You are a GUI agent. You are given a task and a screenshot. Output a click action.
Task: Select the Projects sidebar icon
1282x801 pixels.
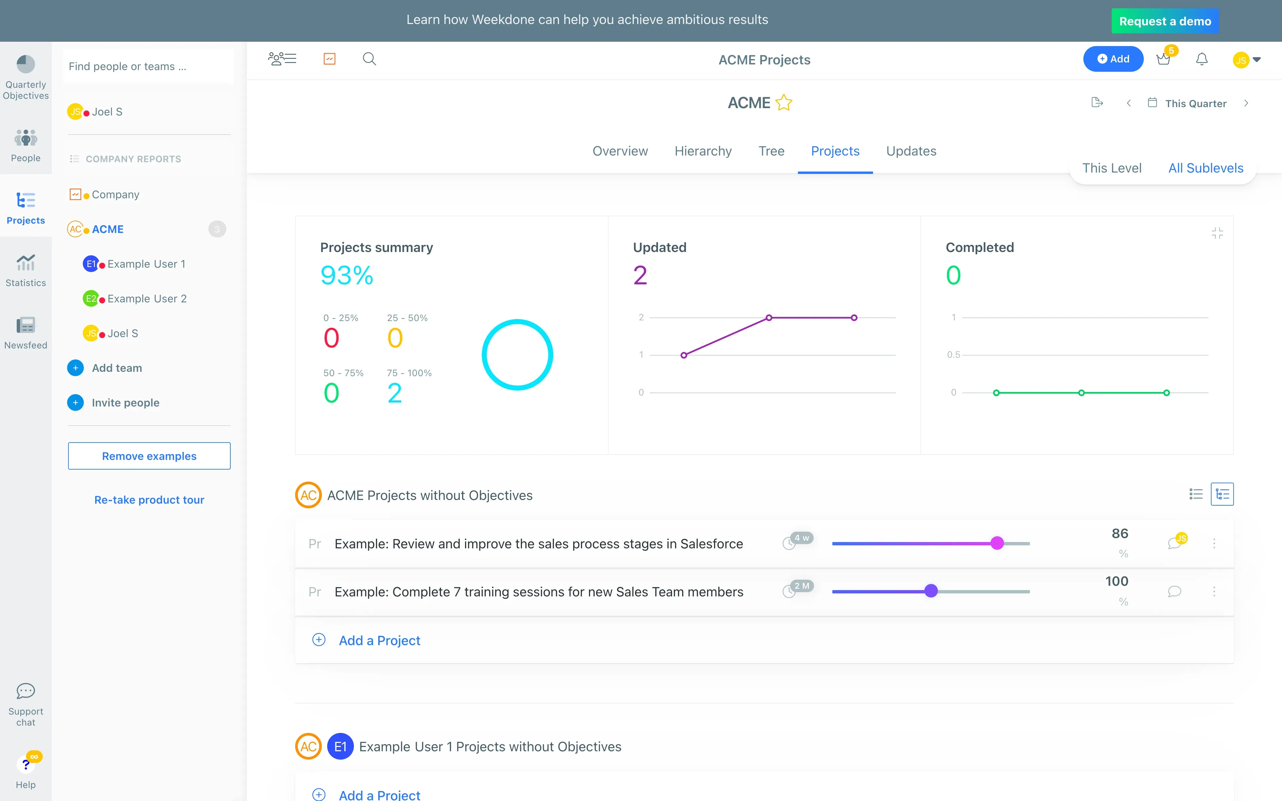[25, 208]
